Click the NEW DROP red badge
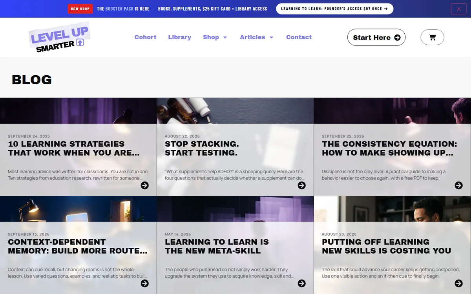471x294 pixels. tap(80, 9)
